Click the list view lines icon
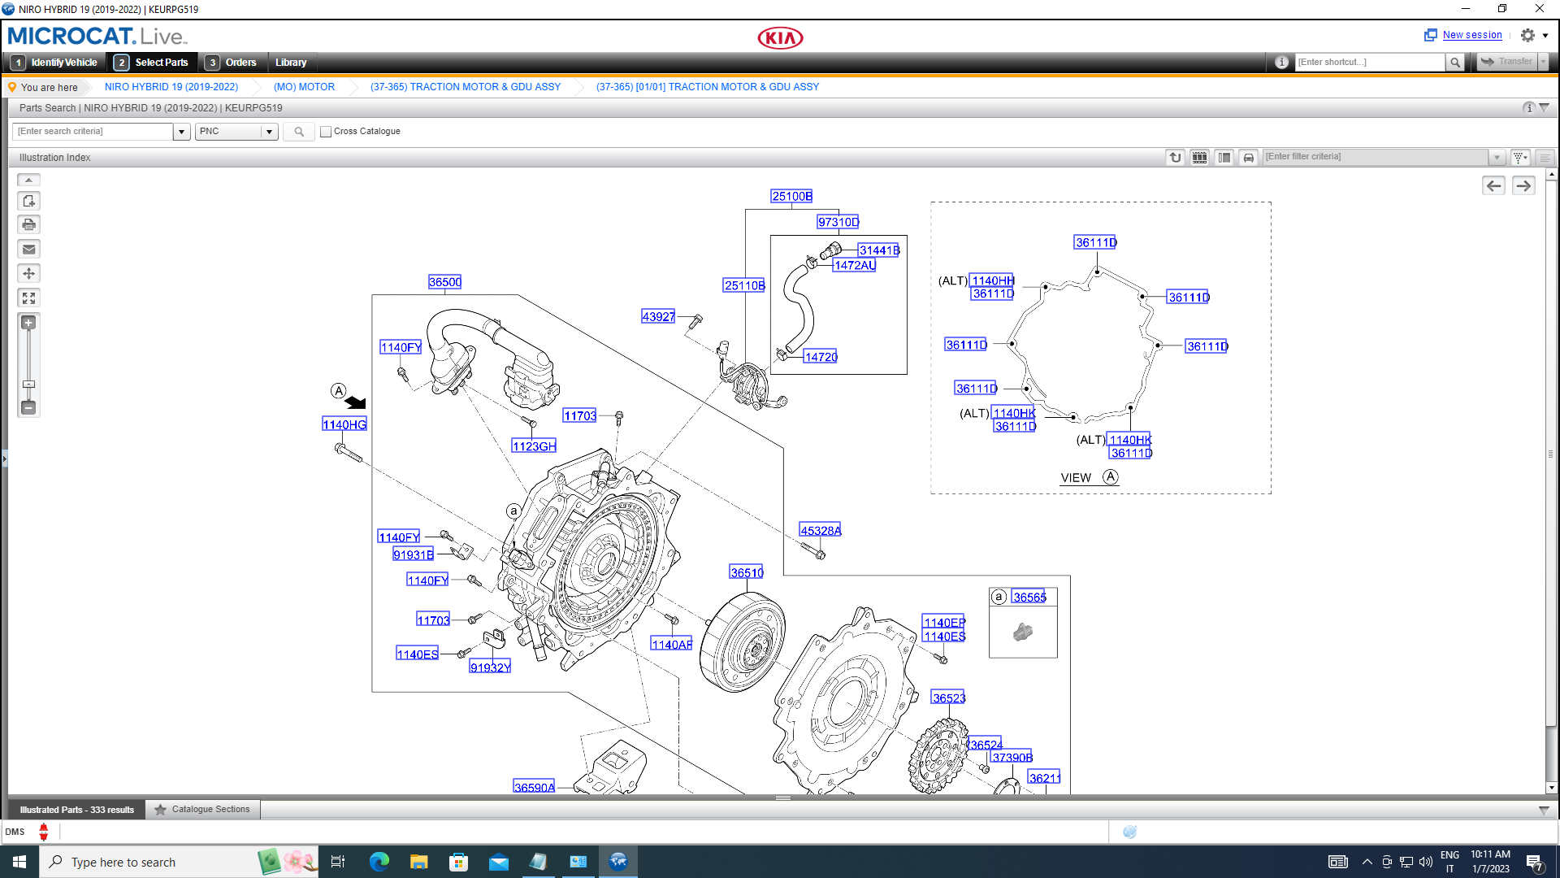The height and width of the screenshot is (878, 1560). [1545, 157]
